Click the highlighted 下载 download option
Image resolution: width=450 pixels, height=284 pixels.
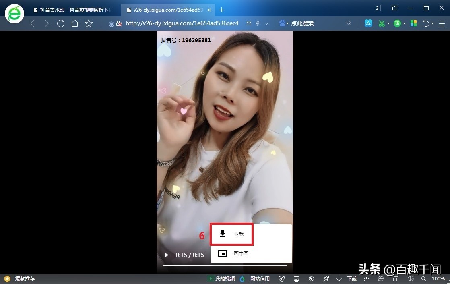(231, 234)
